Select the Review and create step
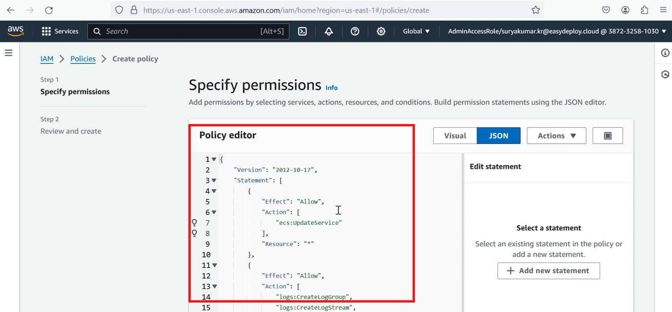The height and width of the screenshot is (312, 672). pos(71,131)
